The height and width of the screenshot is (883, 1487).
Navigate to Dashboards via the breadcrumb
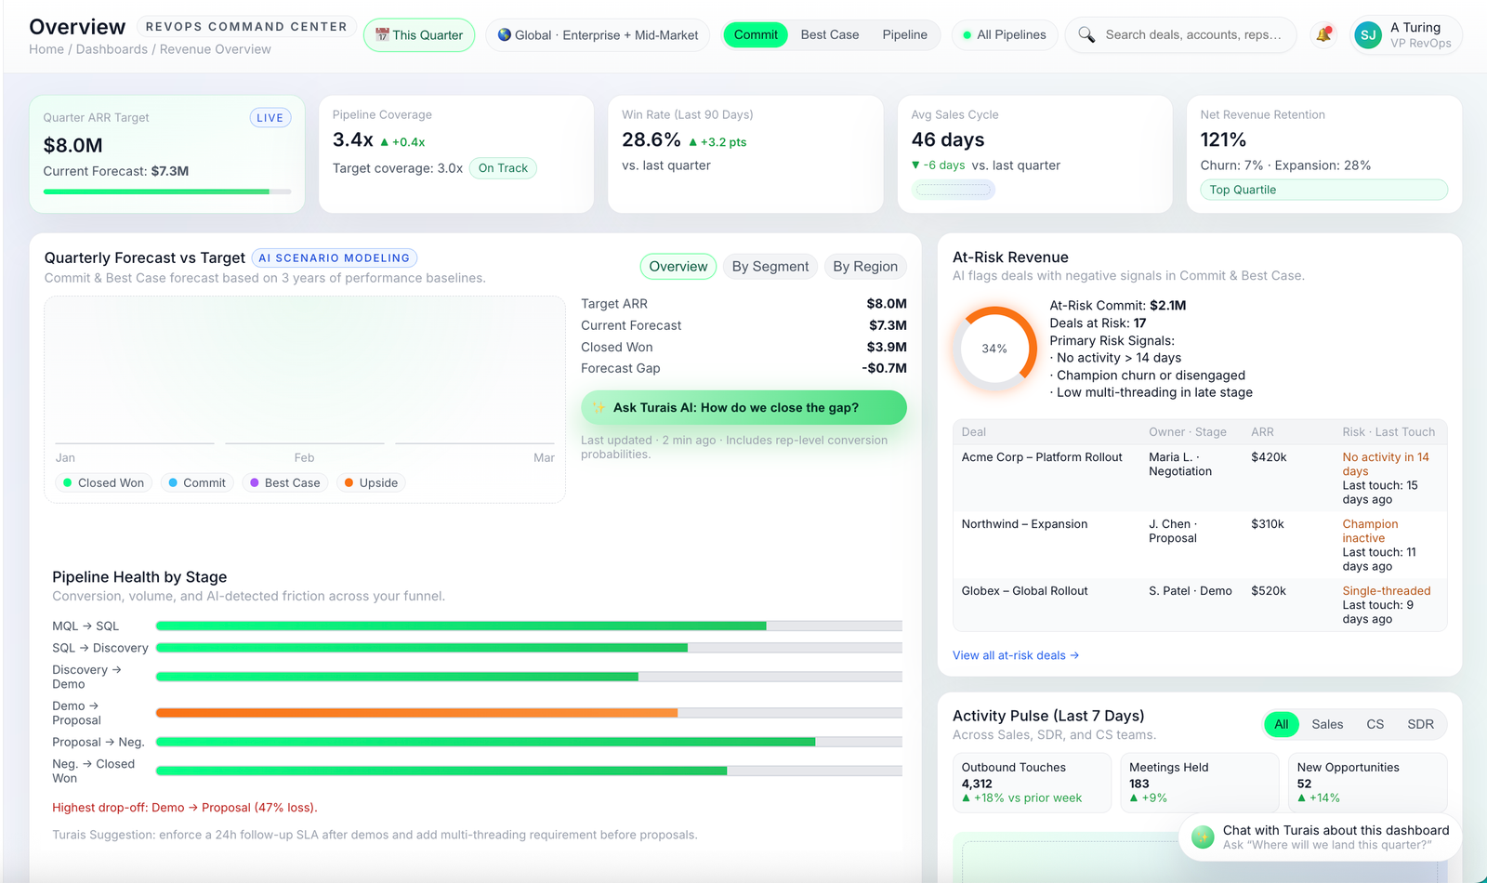coord(112,48)
